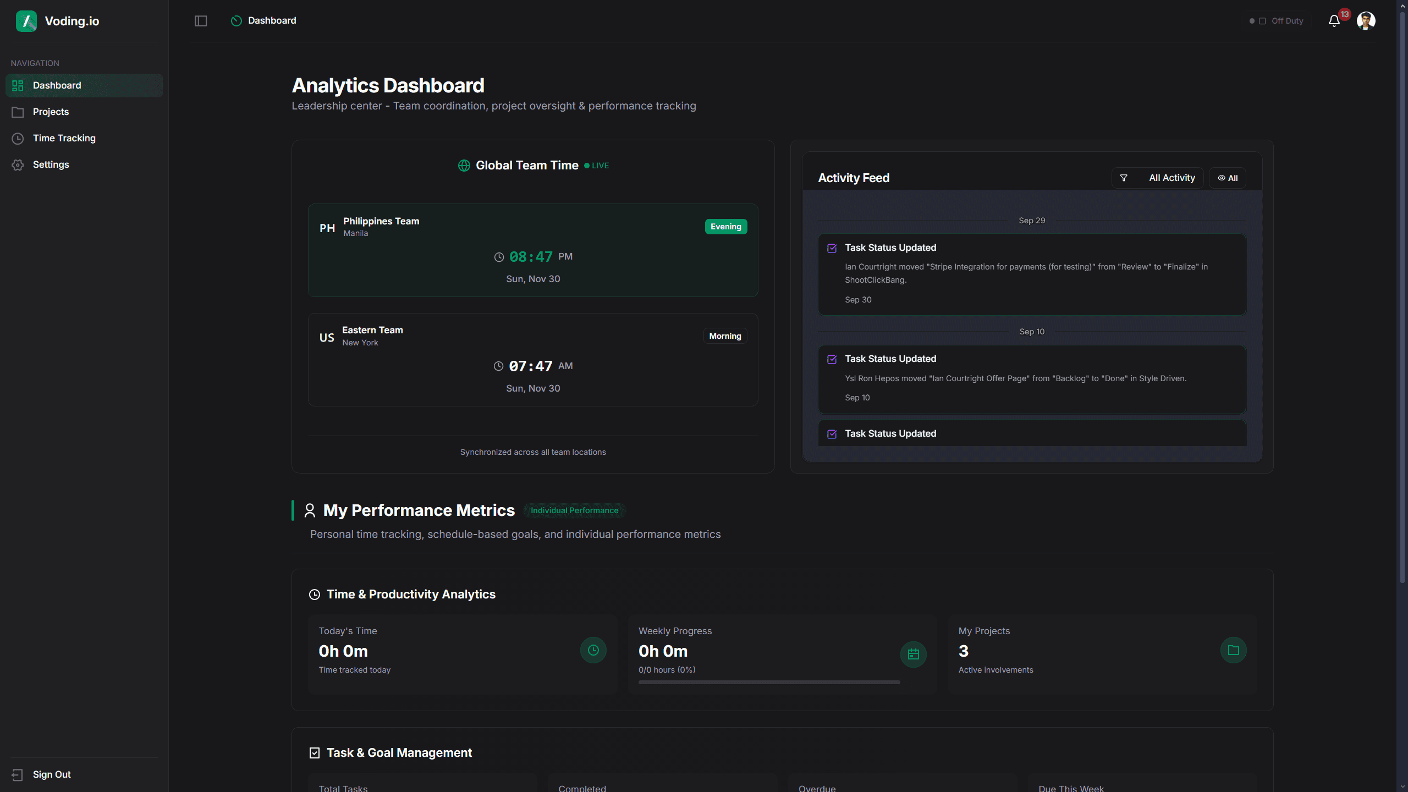Image resolution: width=1408 pixels, height=792 pixels.
Task: Open the Today's Time card
Action: point(463,654)
